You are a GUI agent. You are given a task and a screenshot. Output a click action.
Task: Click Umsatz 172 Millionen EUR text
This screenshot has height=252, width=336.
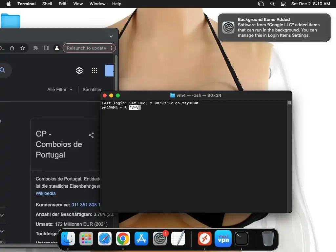[x=72, y=224]
